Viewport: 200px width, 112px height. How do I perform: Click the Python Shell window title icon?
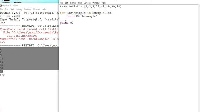(x=1, y=5)
